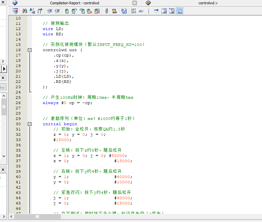Click the ellipsis button in left panel

pos(3,87)
